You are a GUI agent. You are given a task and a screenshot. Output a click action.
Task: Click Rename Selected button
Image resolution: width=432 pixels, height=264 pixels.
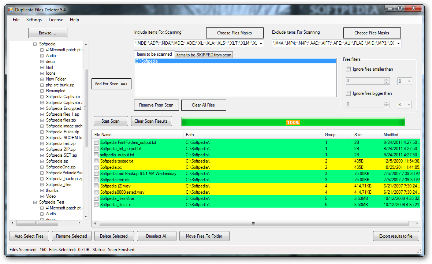point(71,236)
